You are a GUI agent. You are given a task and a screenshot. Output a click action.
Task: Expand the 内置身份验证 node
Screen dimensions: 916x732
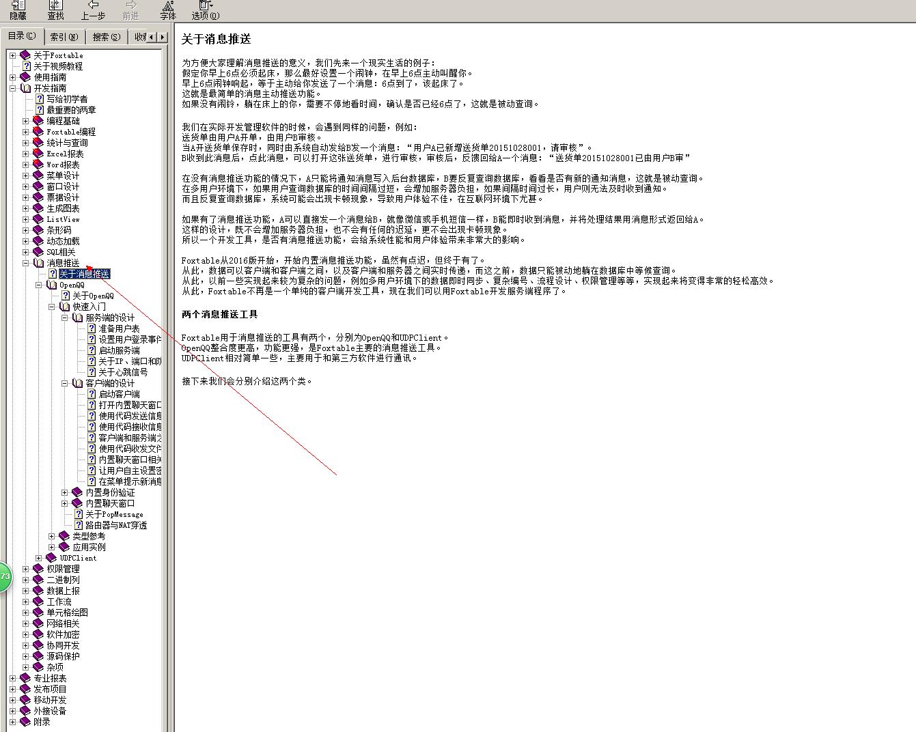coord(64,492)
